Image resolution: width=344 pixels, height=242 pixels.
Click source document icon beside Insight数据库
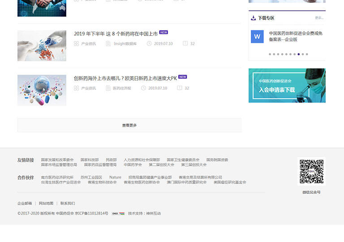coord(108,44)
